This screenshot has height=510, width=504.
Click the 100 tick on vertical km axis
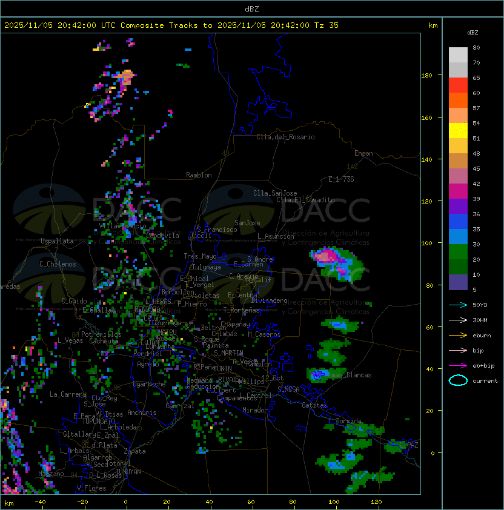[x=426, y=243]
